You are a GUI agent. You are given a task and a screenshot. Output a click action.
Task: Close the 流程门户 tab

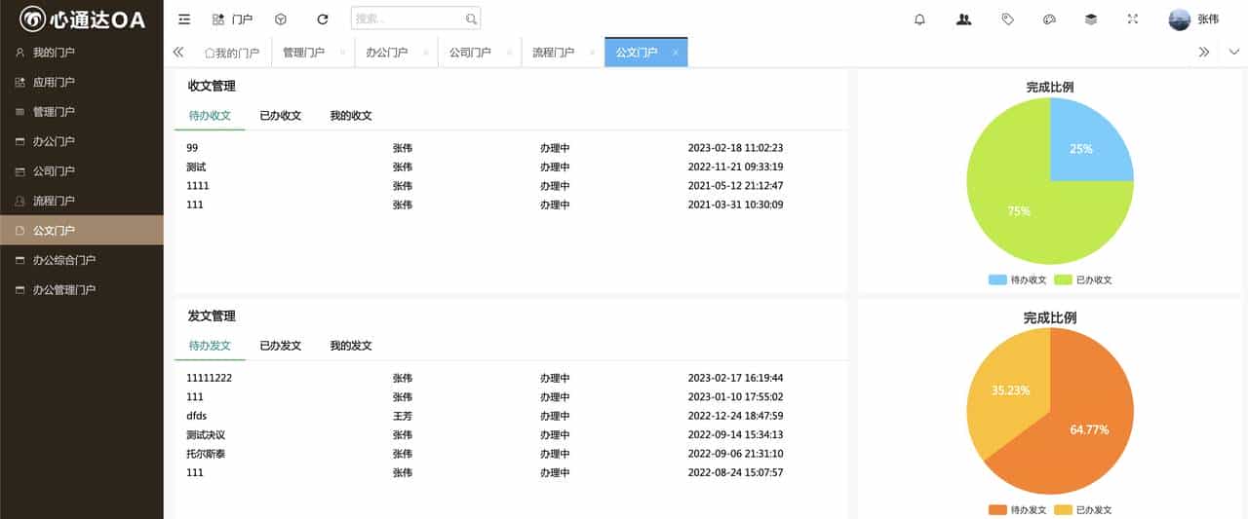tap(592, 53)
